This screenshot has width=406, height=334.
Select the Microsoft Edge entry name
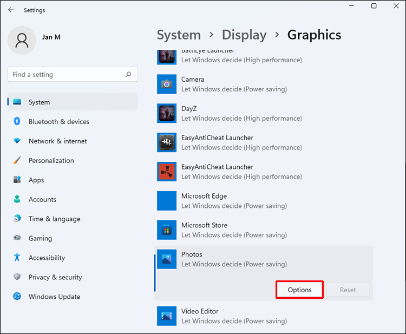pos(204,197)
